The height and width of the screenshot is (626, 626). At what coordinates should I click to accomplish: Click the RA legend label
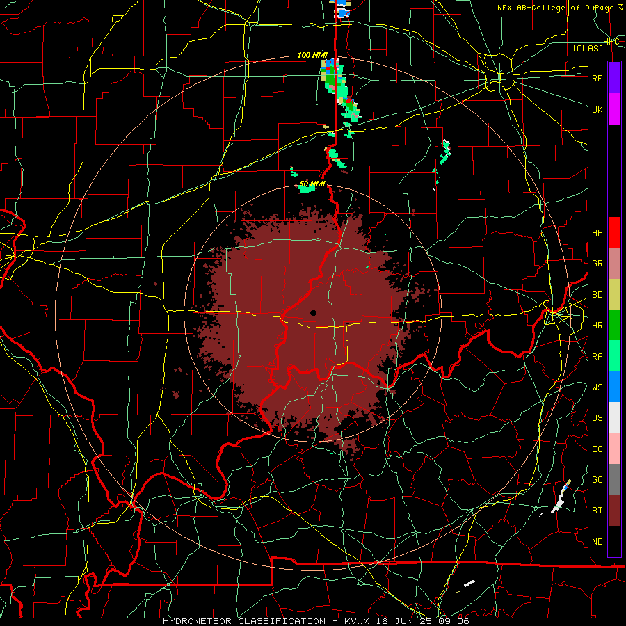point(597,357)
